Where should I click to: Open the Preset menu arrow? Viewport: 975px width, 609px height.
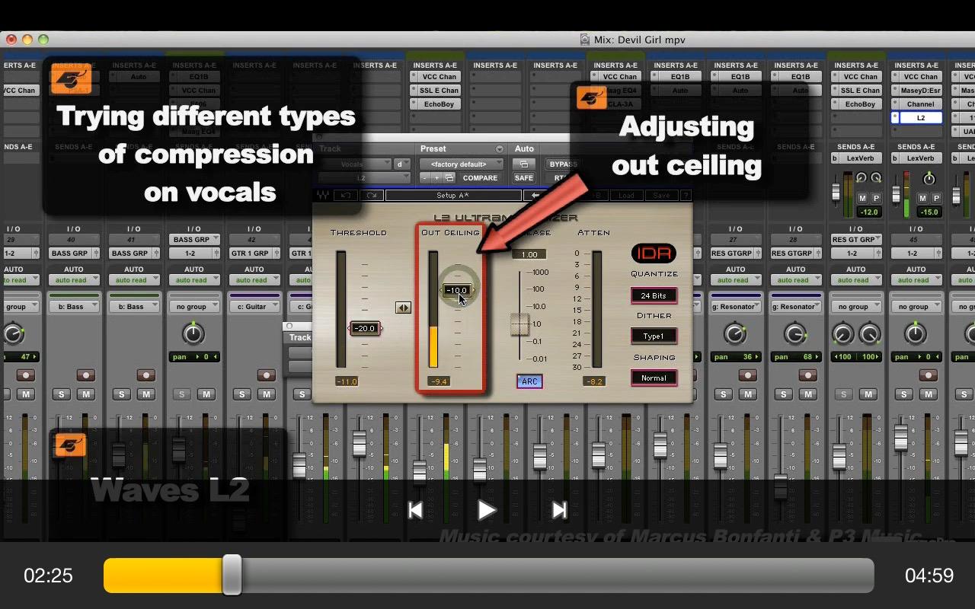[500, 149]
